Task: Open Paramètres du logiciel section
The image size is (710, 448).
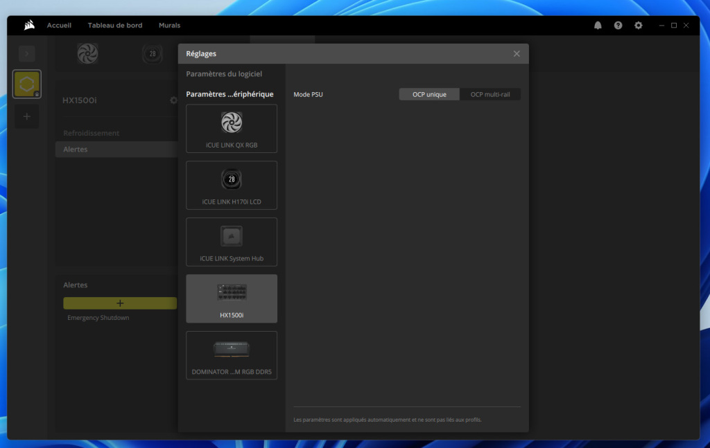Action: tap(224, 73)
